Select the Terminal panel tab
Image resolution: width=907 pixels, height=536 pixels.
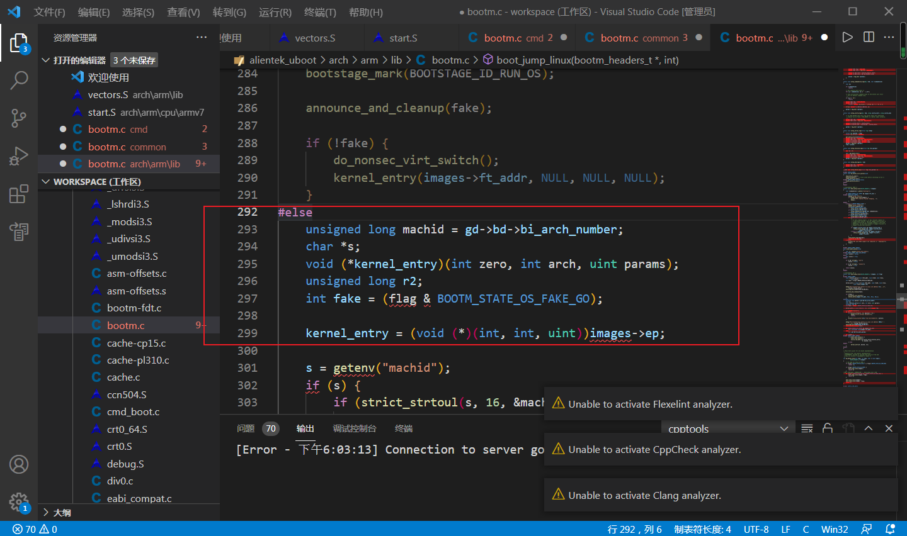[x=404, y=428]
